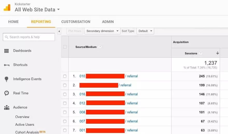Open Active Users under Audience
Image resolution: width=228 pixels, height=134 pixels.
click(25, 124)
